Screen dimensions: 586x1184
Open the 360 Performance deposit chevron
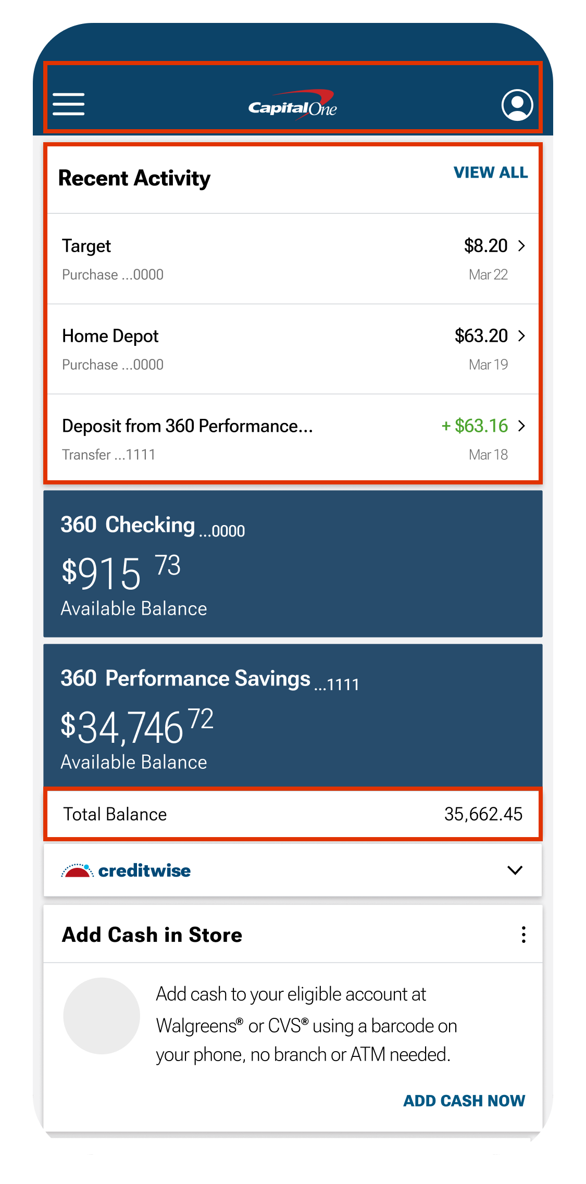point(521,426)
